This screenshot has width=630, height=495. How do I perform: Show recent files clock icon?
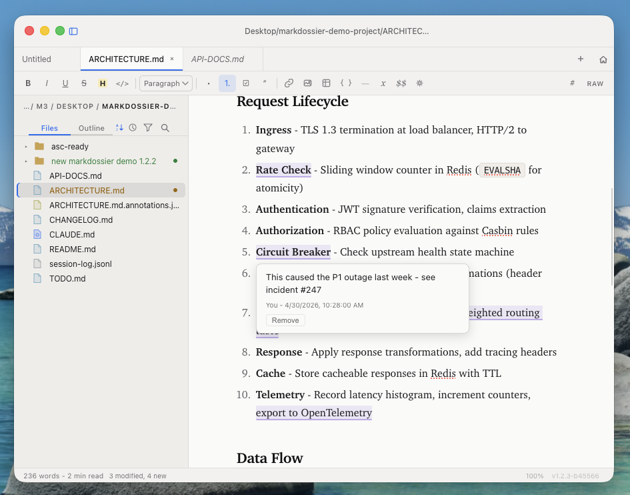pyautogui.click(x=133, y=127)
